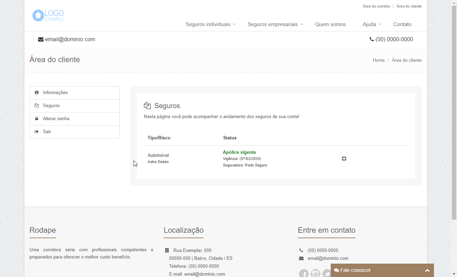Select Sair to log out
Screen dimensions: 457x277
(75, 132)
